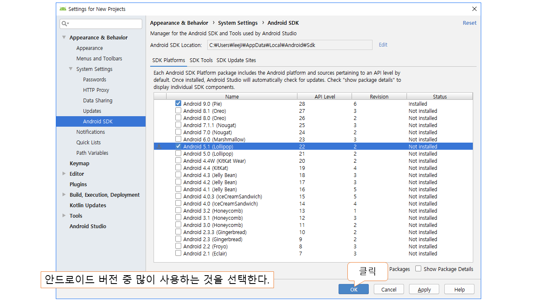Click the Edit link for SDK location
Viewport: 537px width, 302px height.
click(383, 45)
